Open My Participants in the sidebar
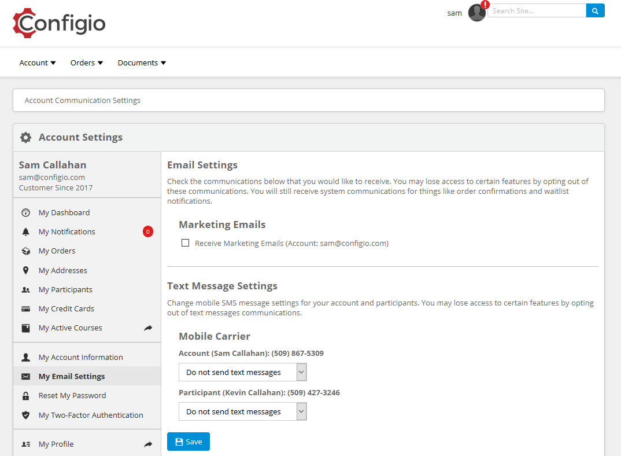This screenshot has width=621, height=456. (65, 289)
